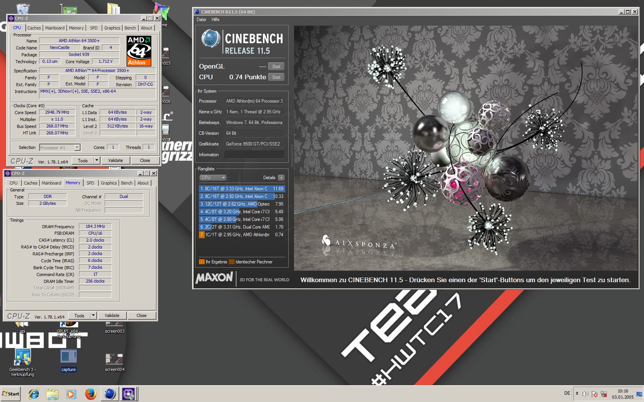Select the 4C/8T @ 3.20 GHz Core i7 entry
644x402 pixels.
(x=242, y=212)
